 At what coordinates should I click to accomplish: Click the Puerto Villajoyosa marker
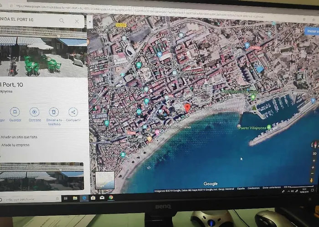(x=269, y=127)
